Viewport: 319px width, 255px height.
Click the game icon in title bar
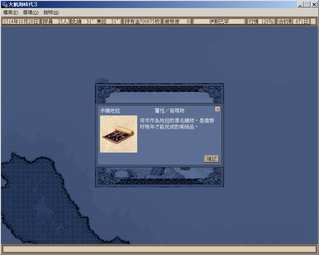(x=4, y=4)
